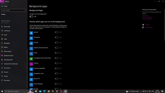Toggle background switch for Astuces
Screen dimensions: 165x93
(57, 32)
